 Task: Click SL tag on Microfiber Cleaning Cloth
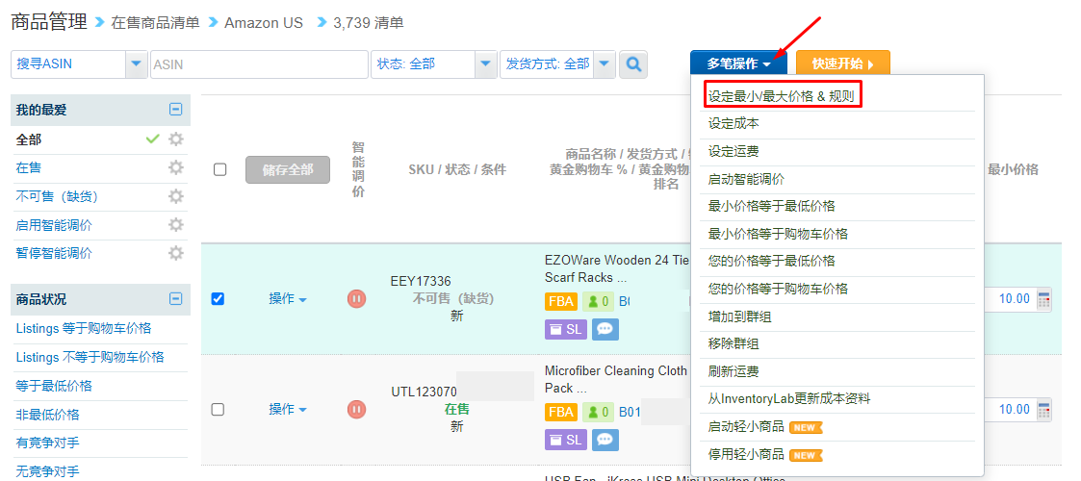(565, 440)
